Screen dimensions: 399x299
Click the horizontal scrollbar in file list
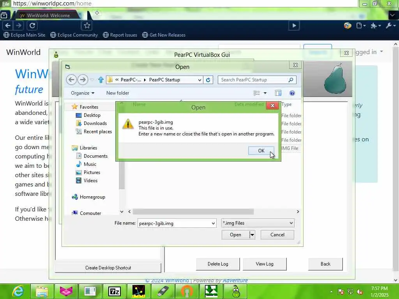coord(193,211)
